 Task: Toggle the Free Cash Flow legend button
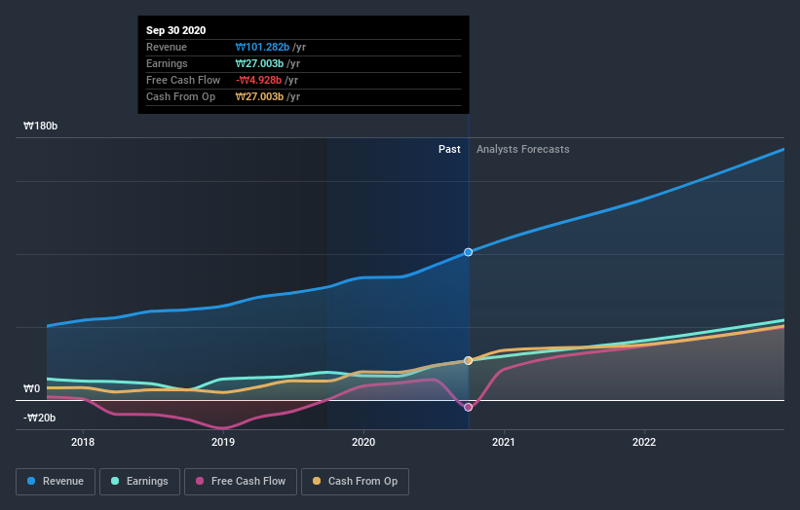point(241,482)
